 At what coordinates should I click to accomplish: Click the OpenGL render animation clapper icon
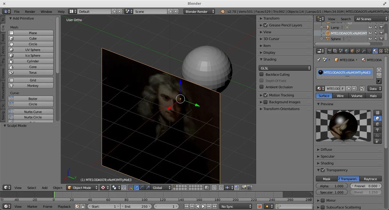(249, 188)
